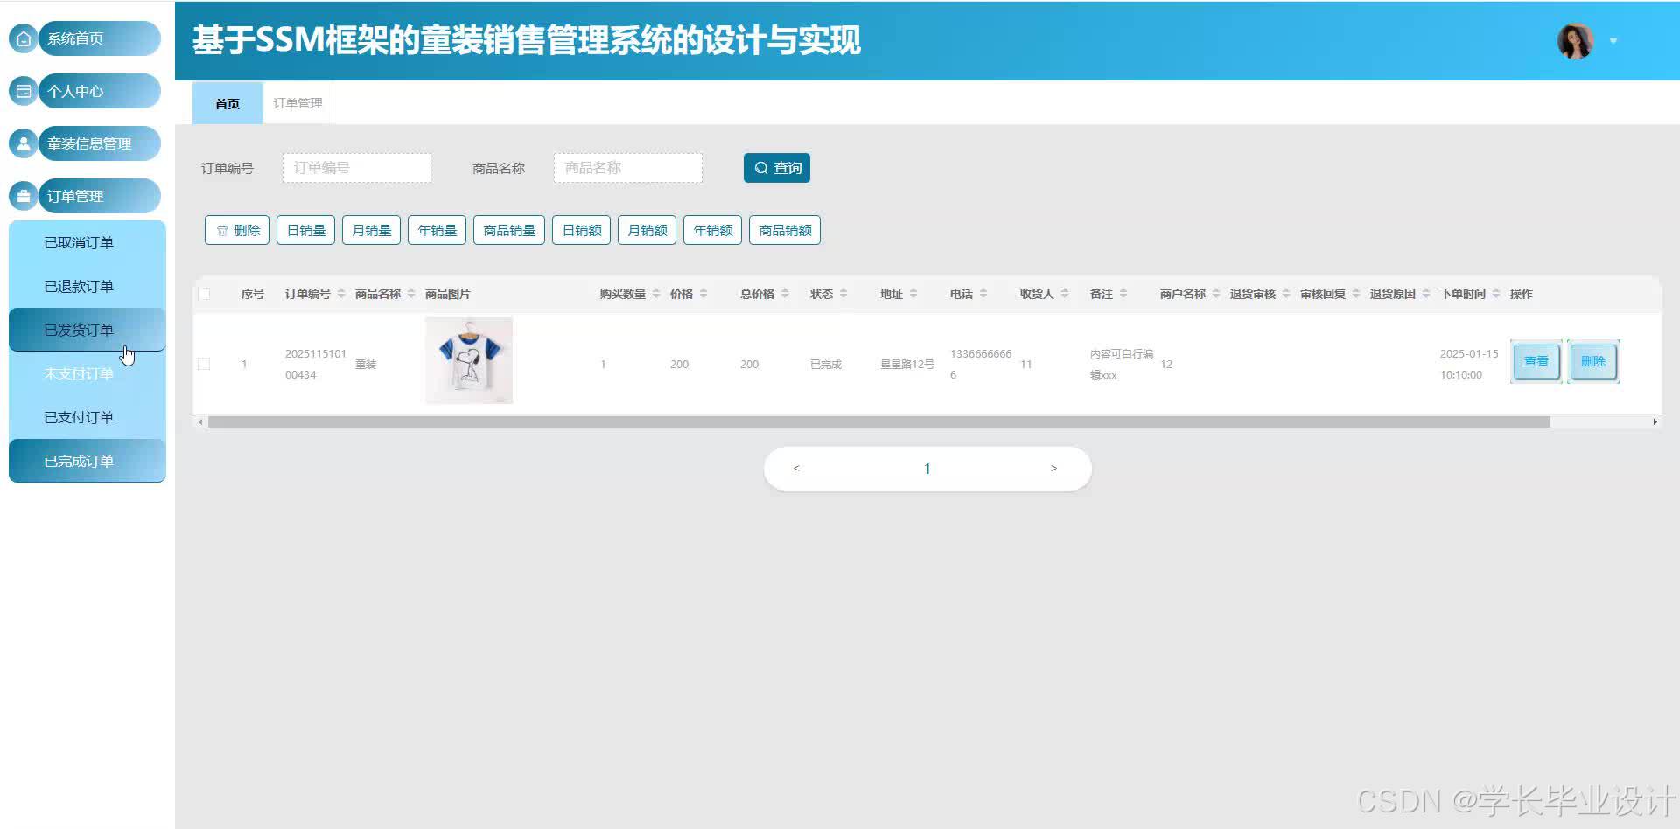
Task: Check the select-all header checkbox
Action: click(204, 294)
